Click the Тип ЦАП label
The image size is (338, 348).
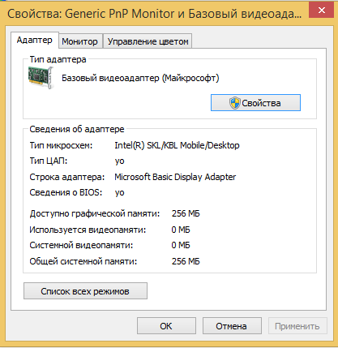pos(49,161)
